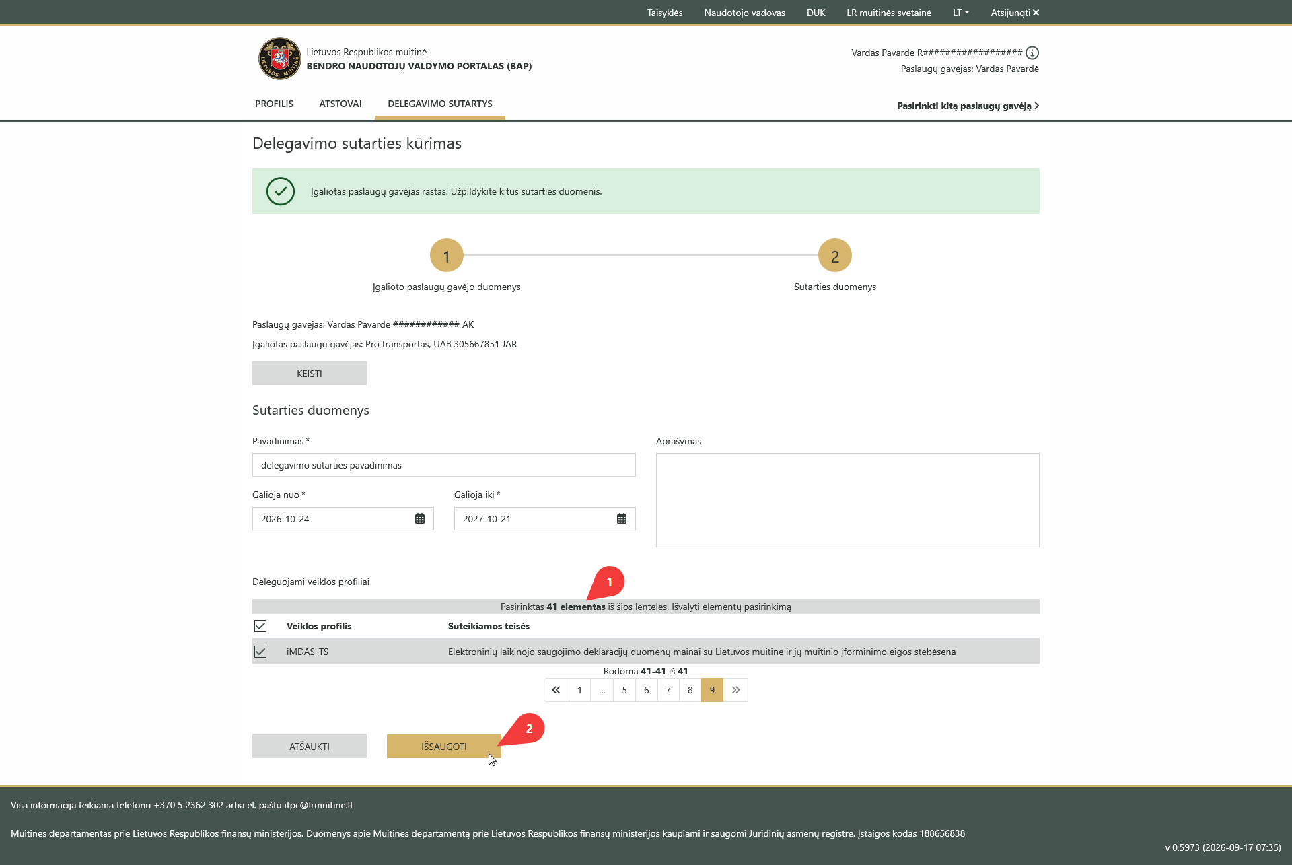Click the KEISTI button
The width and height of the screenshot is (1292, 865).
pos(310,374)
